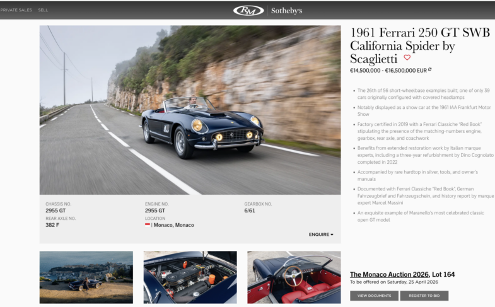Click the bullet about Maranello's most celebrated GT model
This screenshot has width=495, height=307.
421,216
